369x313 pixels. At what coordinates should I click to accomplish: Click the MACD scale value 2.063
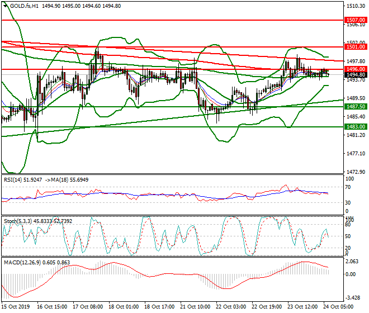coord(352,262)
